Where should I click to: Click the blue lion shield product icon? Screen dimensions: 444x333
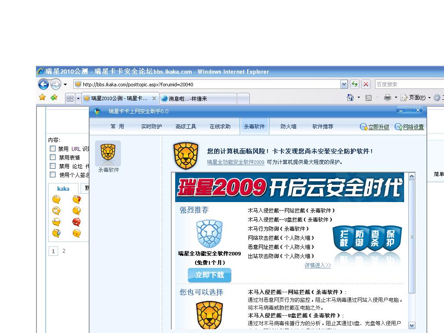tap(209, 234)
